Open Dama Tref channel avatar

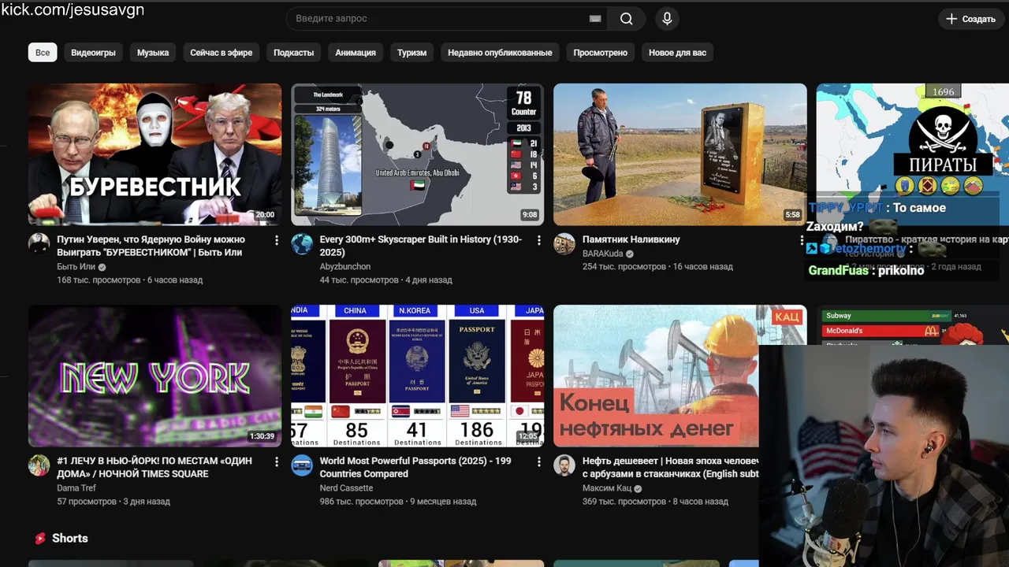pos(39,465)
